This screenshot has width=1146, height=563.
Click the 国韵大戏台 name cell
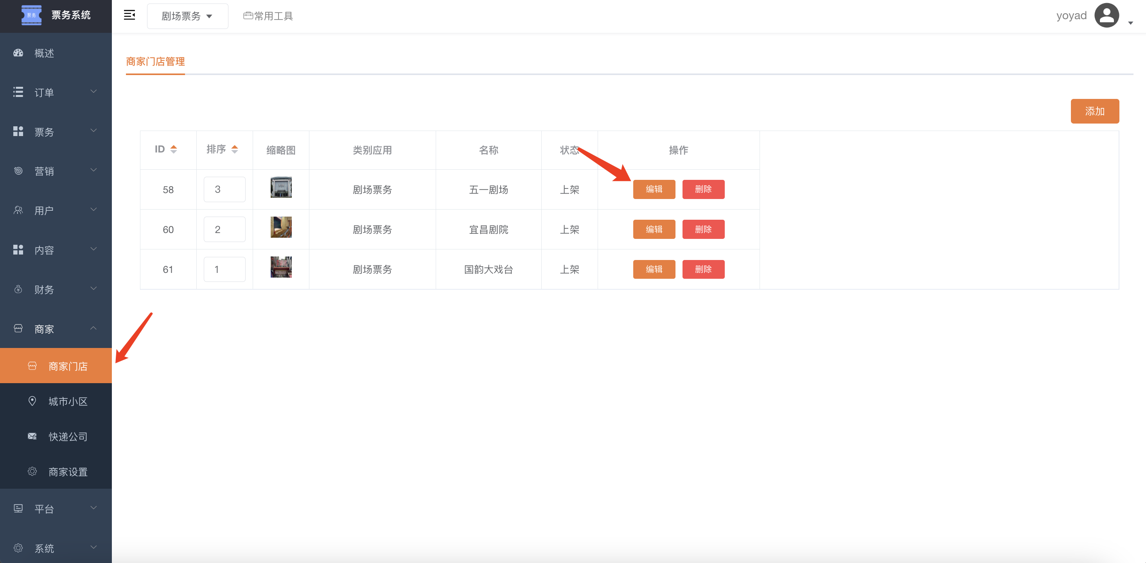pyautogui.click(x=488, y=269)
